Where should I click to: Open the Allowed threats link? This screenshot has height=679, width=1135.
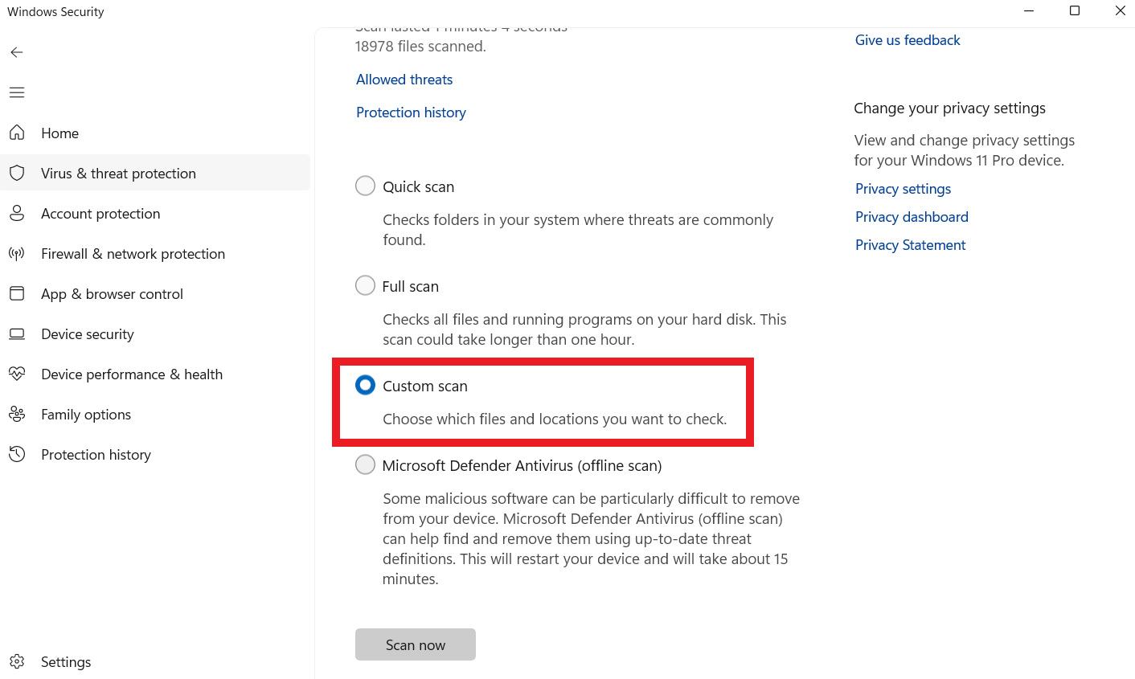[404, 80]
